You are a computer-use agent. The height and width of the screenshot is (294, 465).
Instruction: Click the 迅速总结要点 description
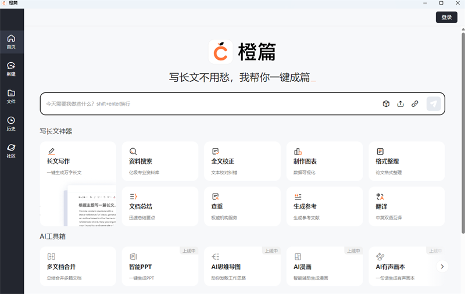tap(142, 217)
